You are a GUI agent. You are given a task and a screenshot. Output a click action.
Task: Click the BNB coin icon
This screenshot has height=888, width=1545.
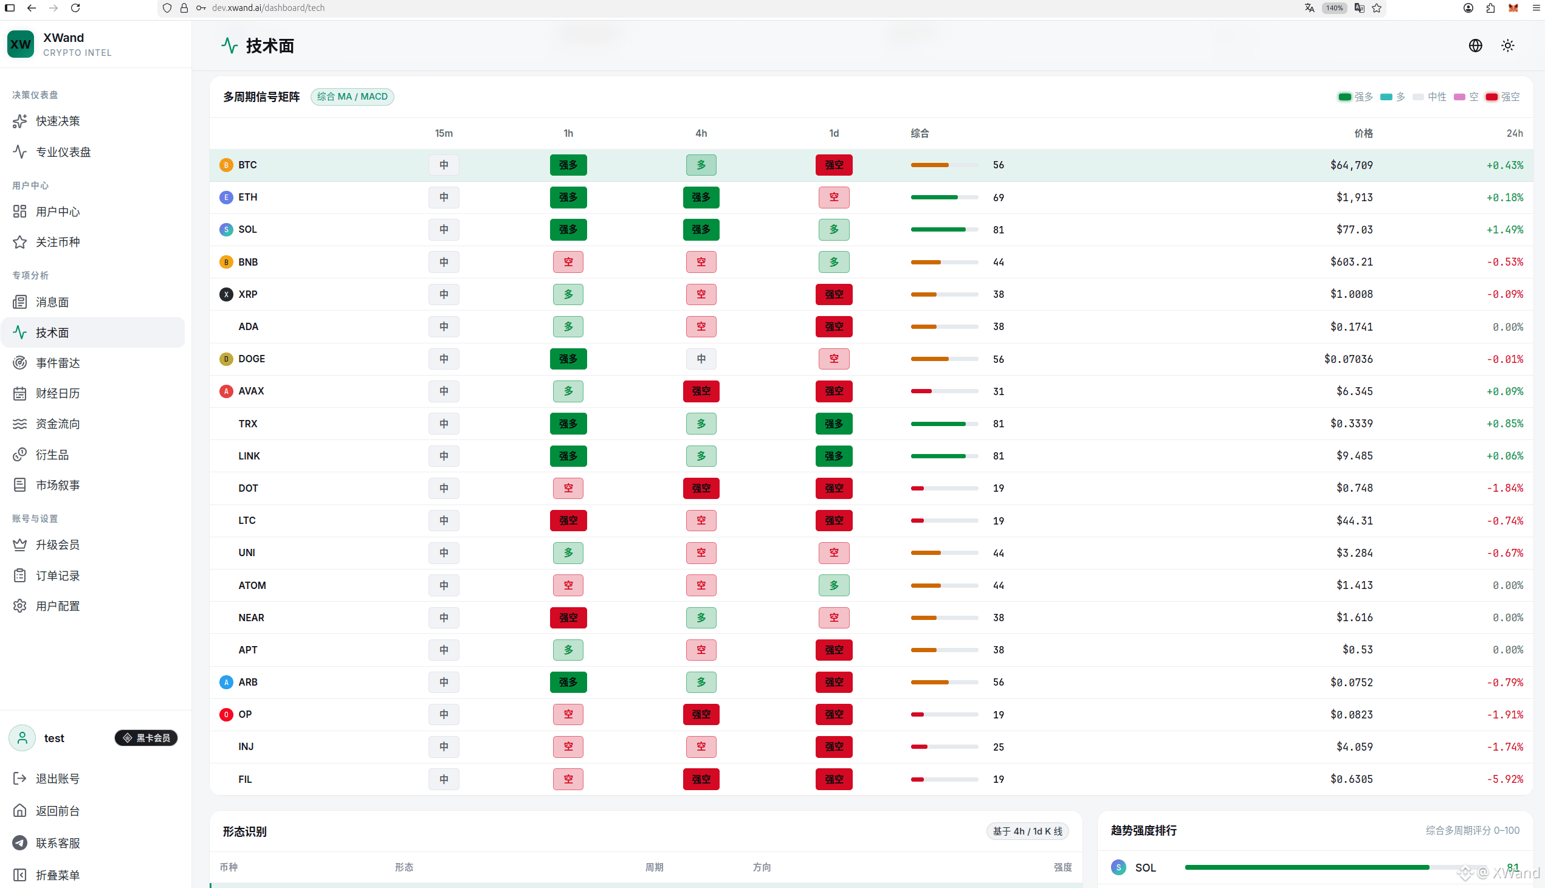pos(226,261)
